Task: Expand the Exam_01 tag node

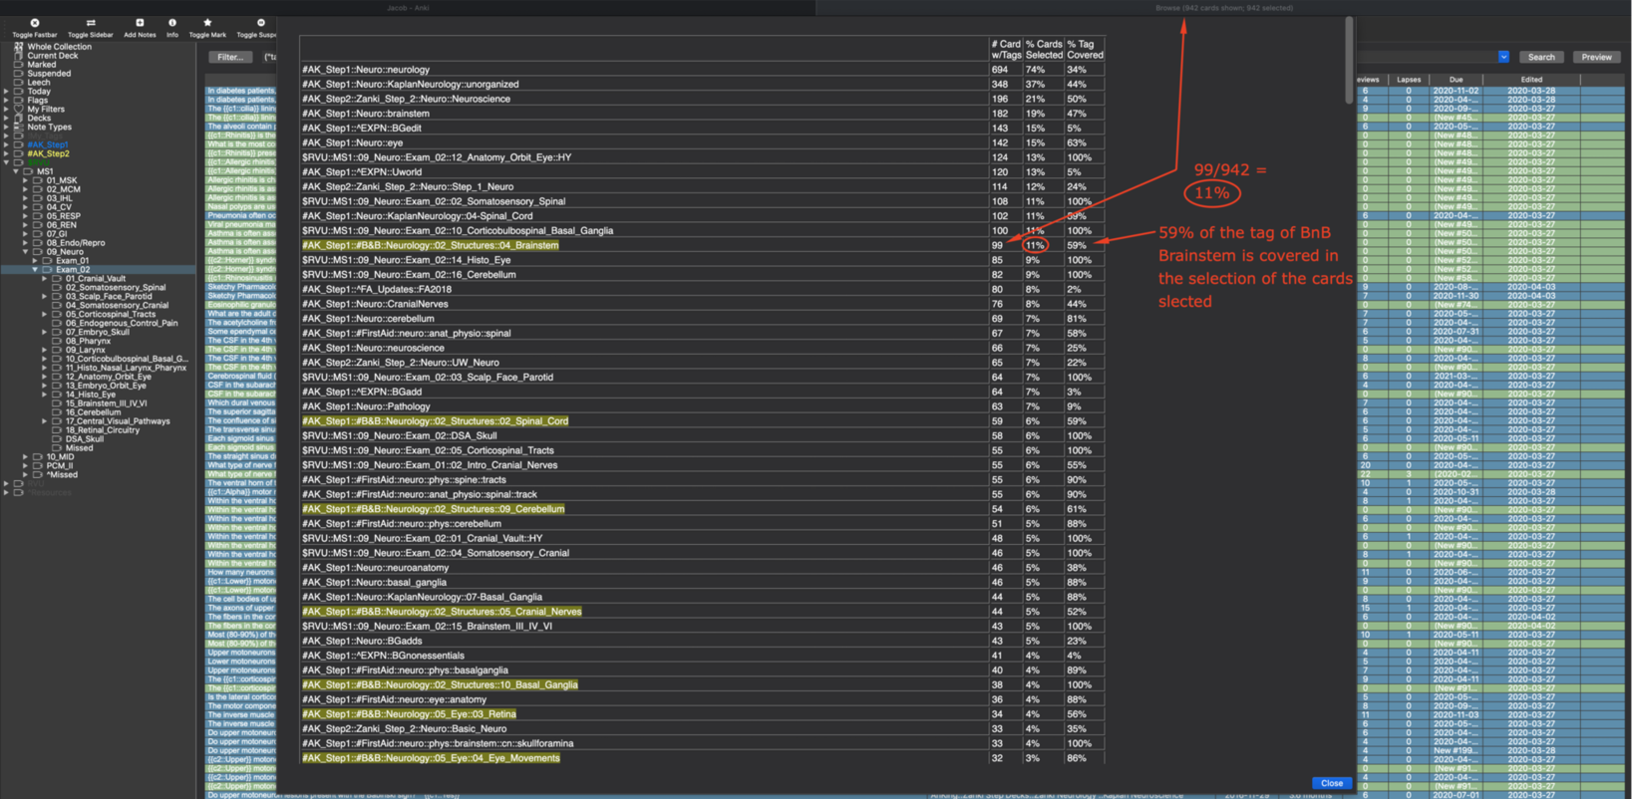Action: (35, 261)
